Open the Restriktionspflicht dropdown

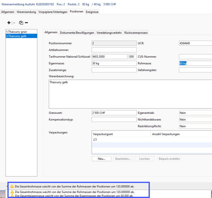pos(195,126)
